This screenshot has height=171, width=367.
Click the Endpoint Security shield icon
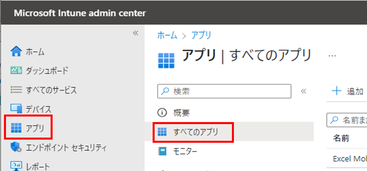[x=16, y=148]
